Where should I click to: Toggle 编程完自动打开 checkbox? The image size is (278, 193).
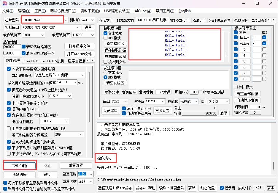click(124, 109)
